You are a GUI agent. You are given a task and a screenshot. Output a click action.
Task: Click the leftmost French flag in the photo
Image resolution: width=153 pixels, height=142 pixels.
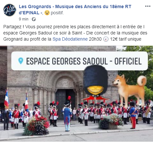(x=6, y=99)
